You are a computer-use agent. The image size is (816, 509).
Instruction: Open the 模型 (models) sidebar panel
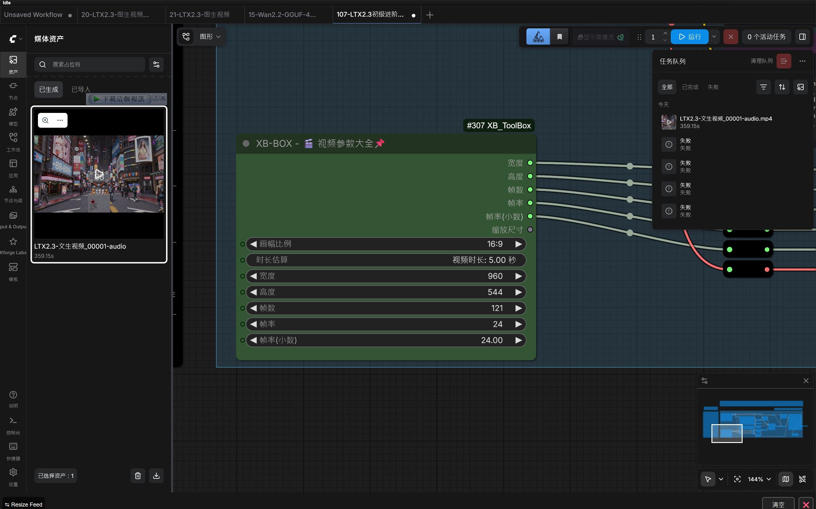(x=13, y=116)
